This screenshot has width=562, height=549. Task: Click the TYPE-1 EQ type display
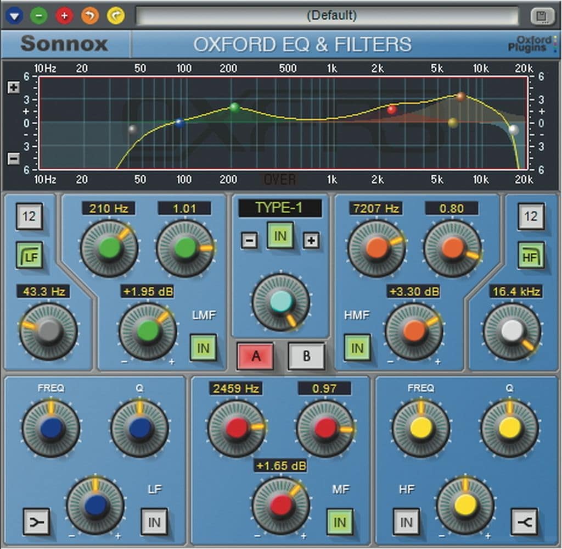pyautogui.click(x=280, y=208)
